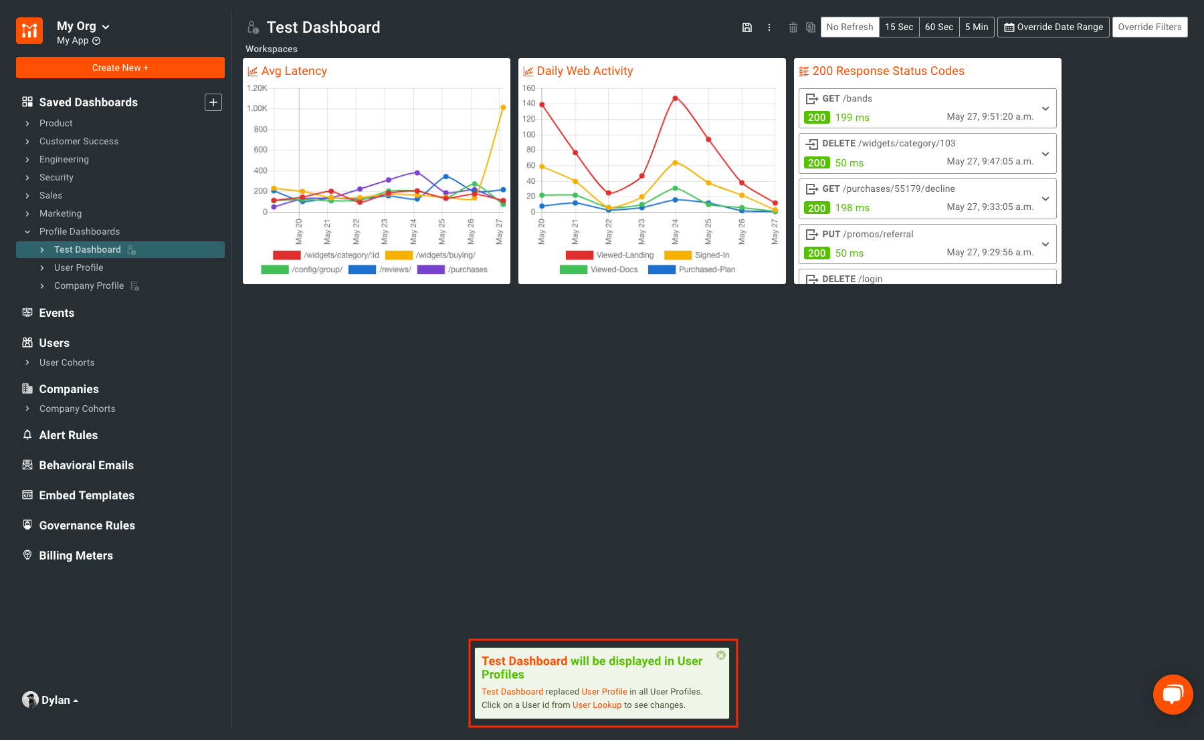Expand the Company Cohorts tree item
Viewport: 1204px width, 740px height.
pos(27,408)
